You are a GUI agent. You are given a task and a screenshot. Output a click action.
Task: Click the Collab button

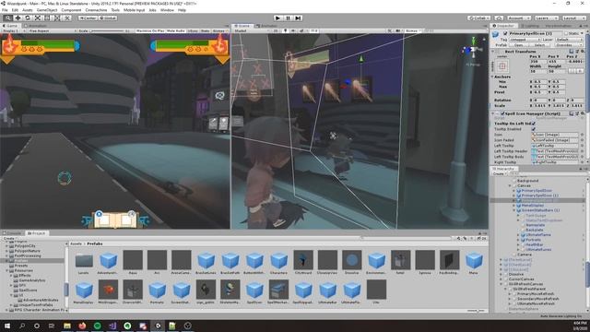(479, 18)
